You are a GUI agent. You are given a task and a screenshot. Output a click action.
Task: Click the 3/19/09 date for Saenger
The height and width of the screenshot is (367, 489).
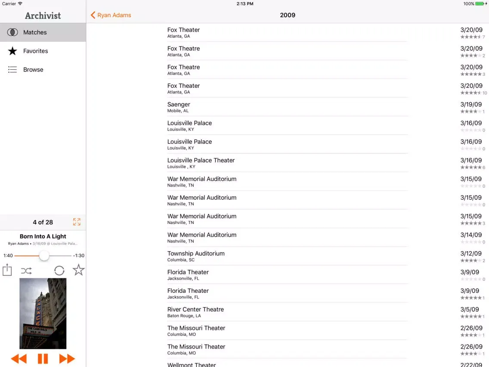point(471,104)
